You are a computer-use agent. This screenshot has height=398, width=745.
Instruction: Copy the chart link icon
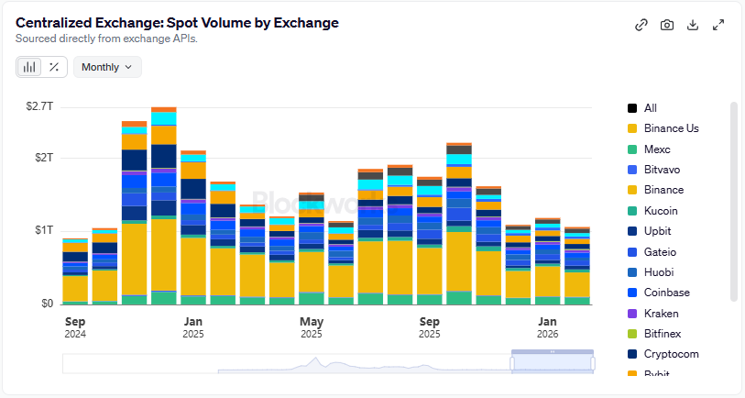[x=641, y=25]
